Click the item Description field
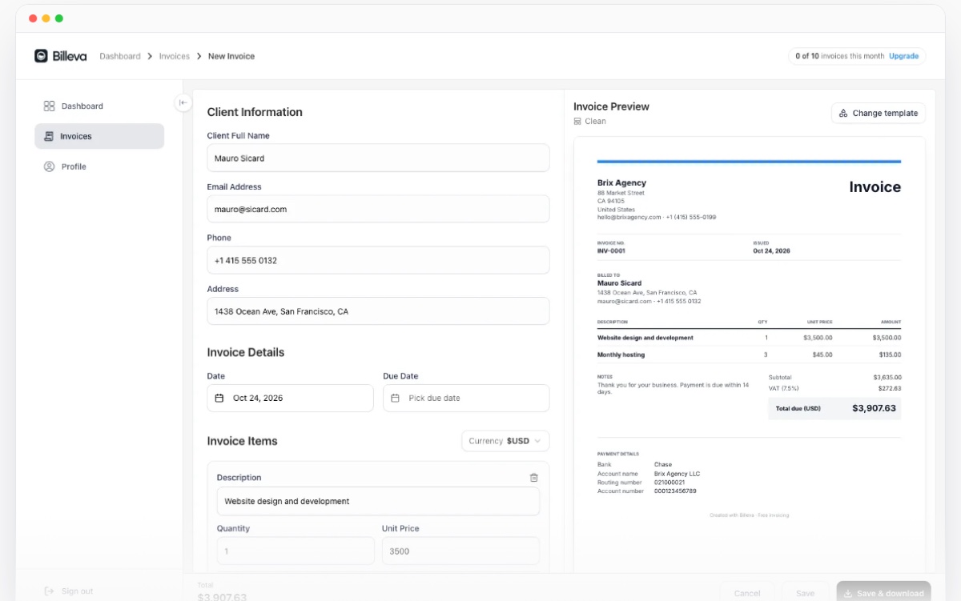This screenshot has width=961, height=601. 378,502
